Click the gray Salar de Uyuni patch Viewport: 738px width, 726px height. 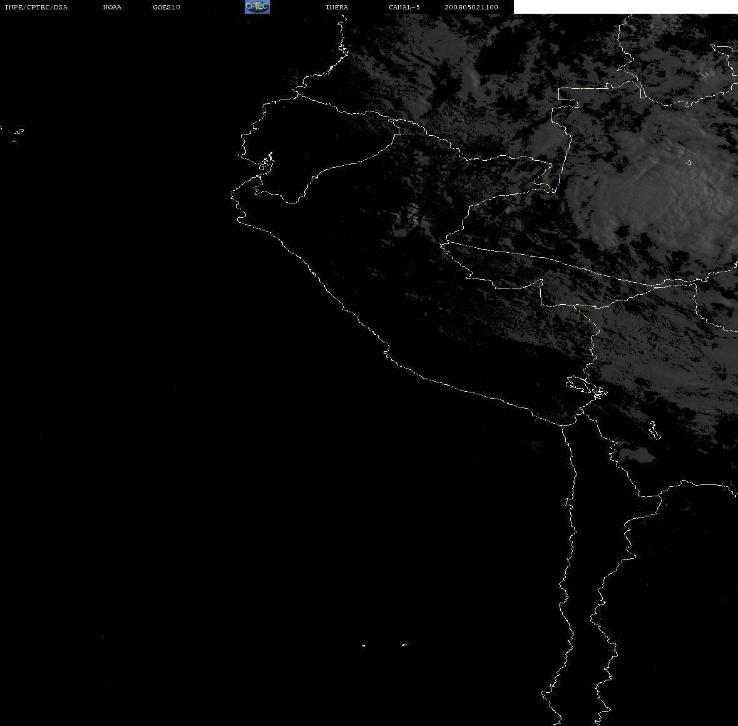[636, 455]
